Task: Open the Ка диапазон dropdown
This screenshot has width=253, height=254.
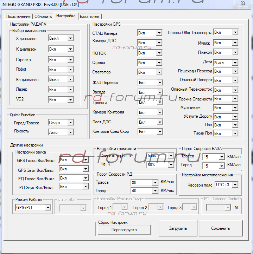Action: pyautogui.click(x=61, y=79)
